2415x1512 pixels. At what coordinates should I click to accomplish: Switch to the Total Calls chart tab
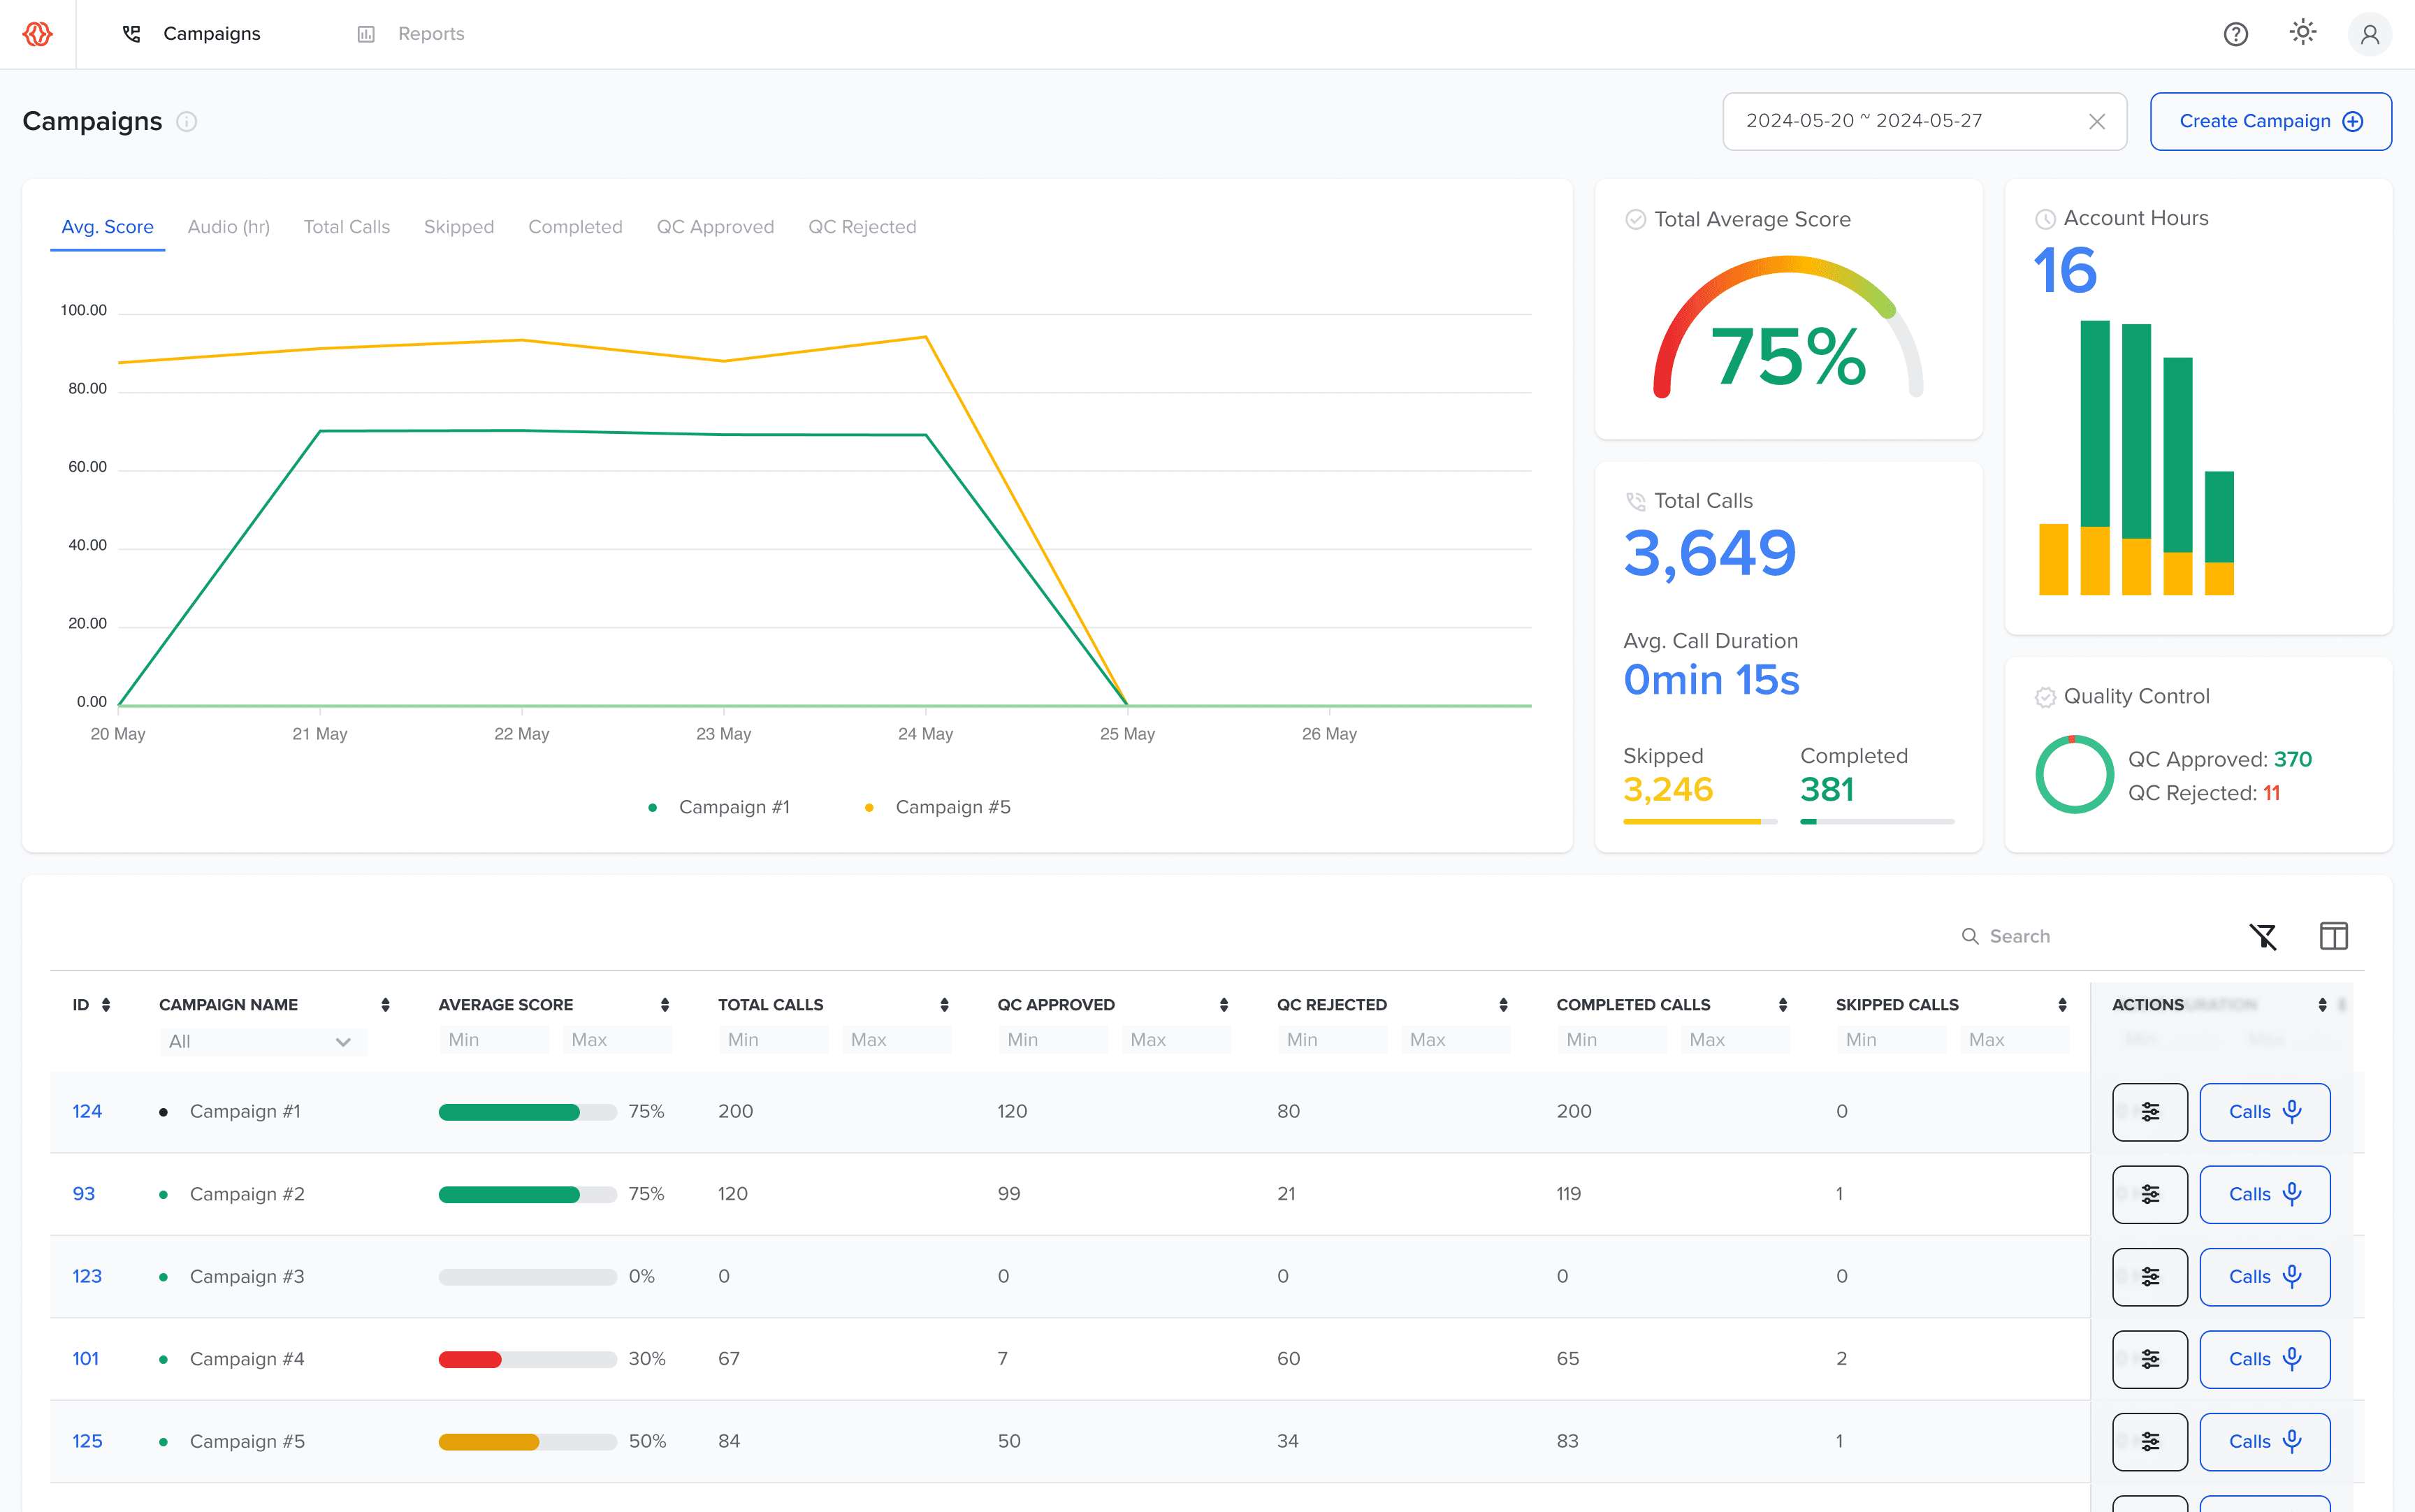point(346,227)
